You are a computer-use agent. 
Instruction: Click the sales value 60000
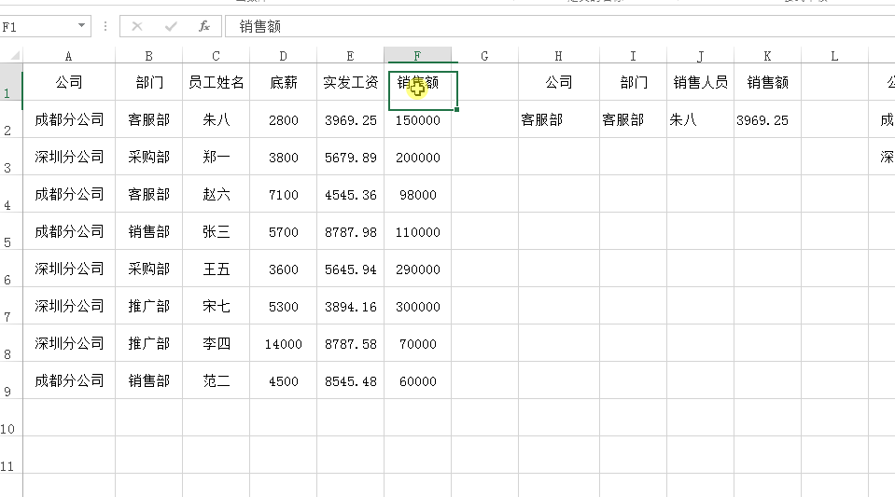[418, 381]
